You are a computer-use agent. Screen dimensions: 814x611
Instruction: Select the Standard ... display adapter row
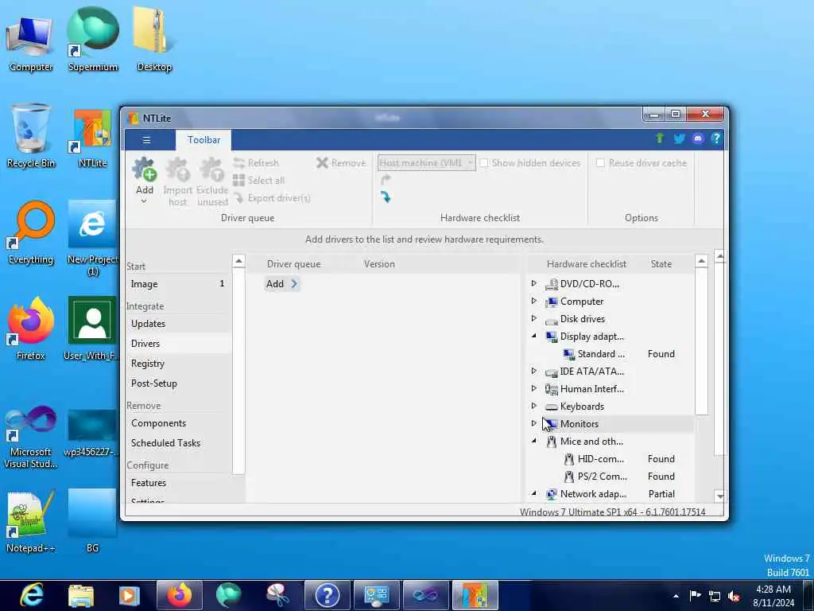[610, 354]
